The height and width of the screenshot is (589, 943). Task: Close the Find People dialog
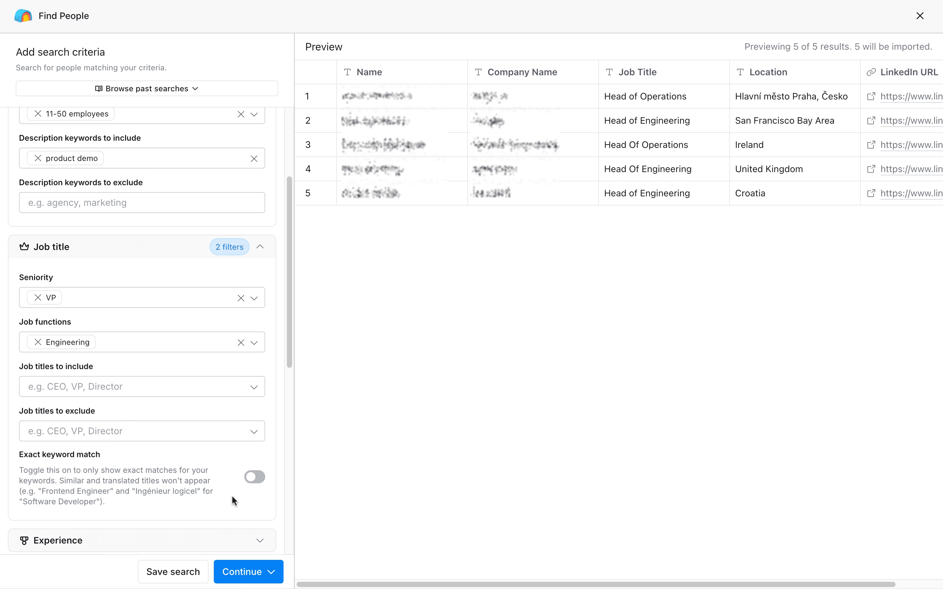coord(920,16)
